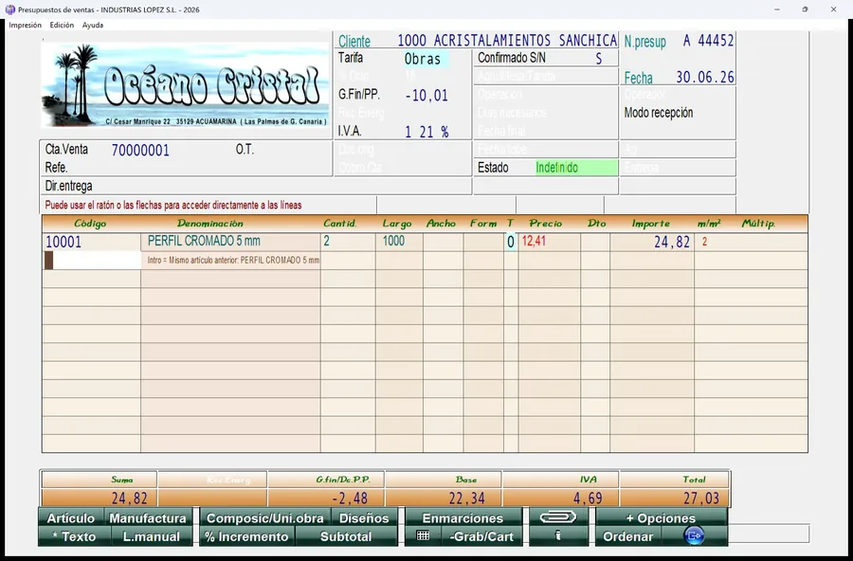853x561 pixels.
Task: Open the Impresión menu
Action: 25,25
